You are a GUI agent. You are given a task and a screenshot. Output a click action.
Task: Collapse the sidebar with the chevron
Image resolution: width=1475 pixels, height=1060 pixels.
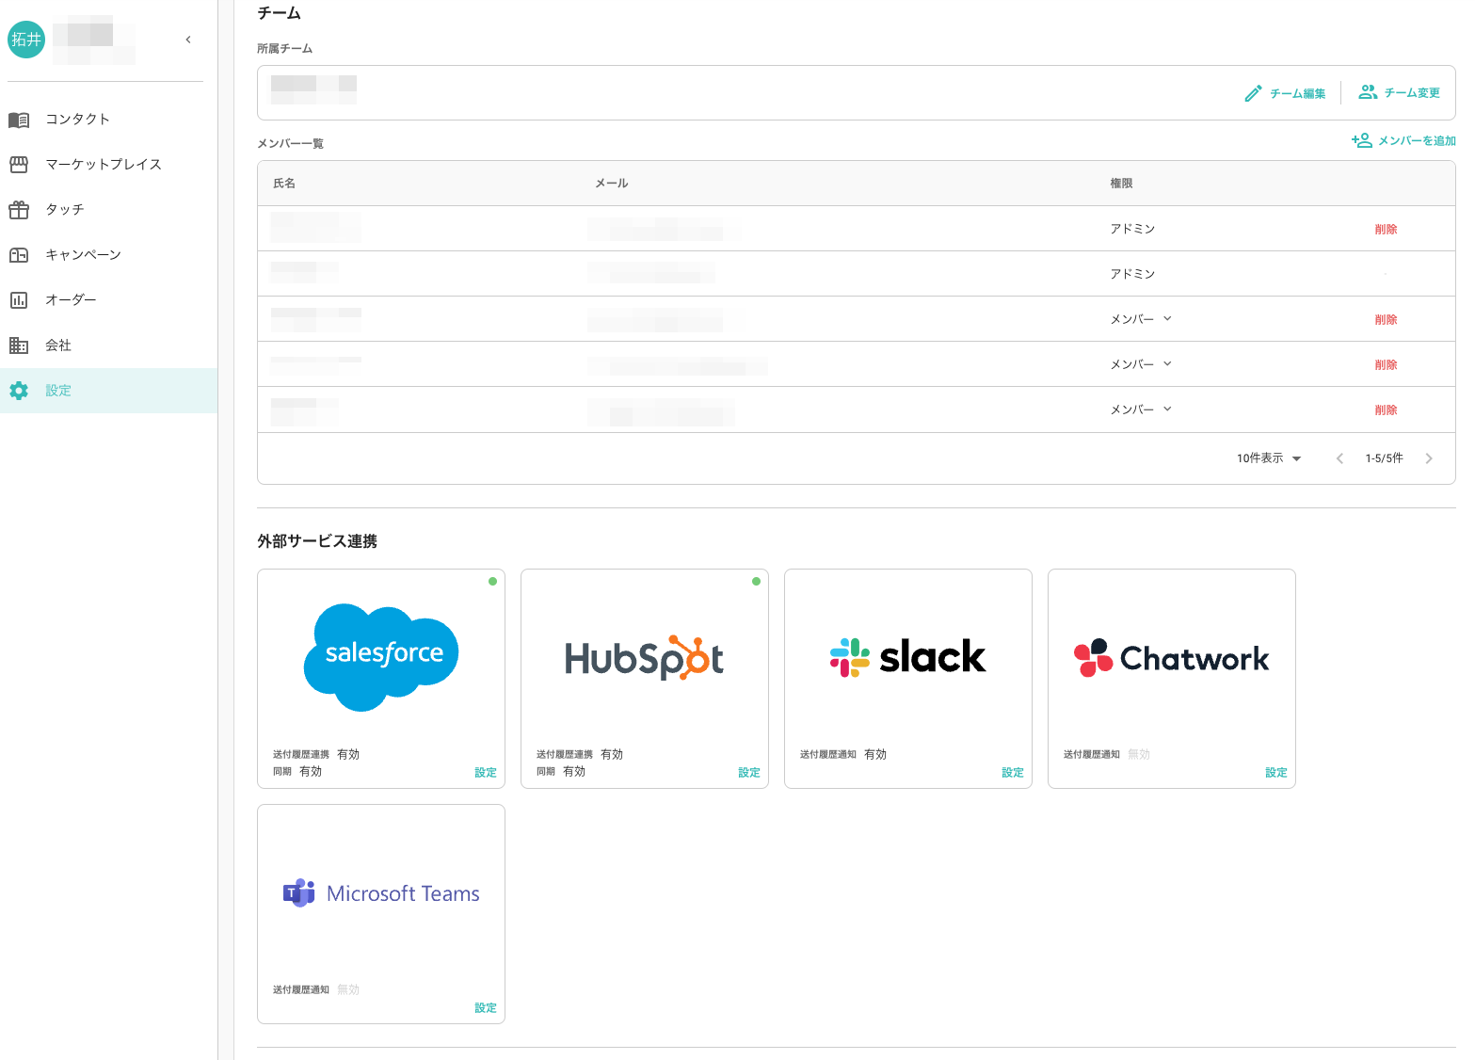click(x=188, y=40)
